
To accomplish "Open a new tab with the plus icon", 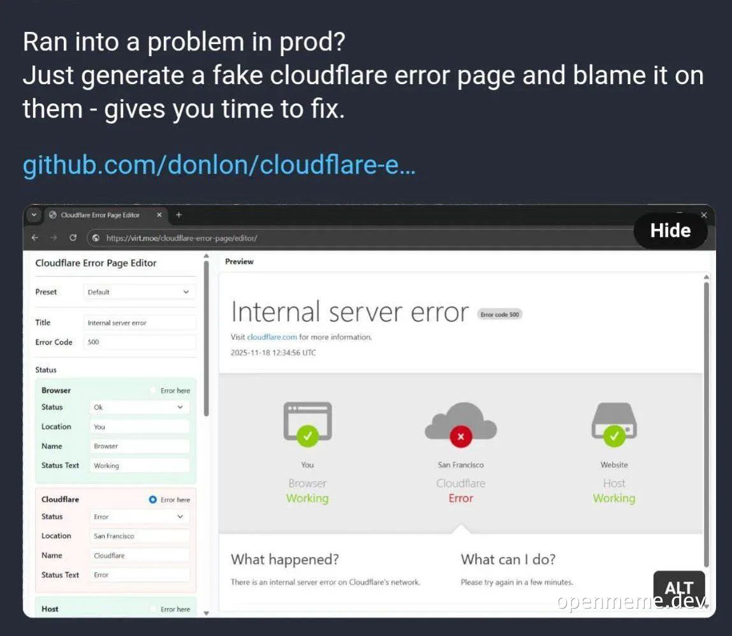I will 179,215.
